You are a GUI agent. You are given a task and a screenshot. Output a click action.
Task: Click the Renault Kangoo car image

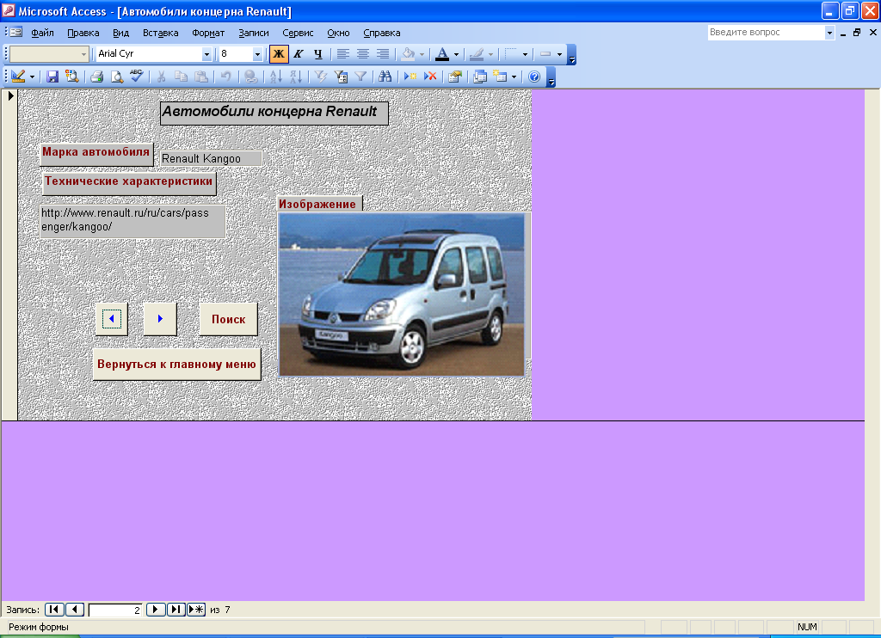pyautogui.click(x=402, y=294)
